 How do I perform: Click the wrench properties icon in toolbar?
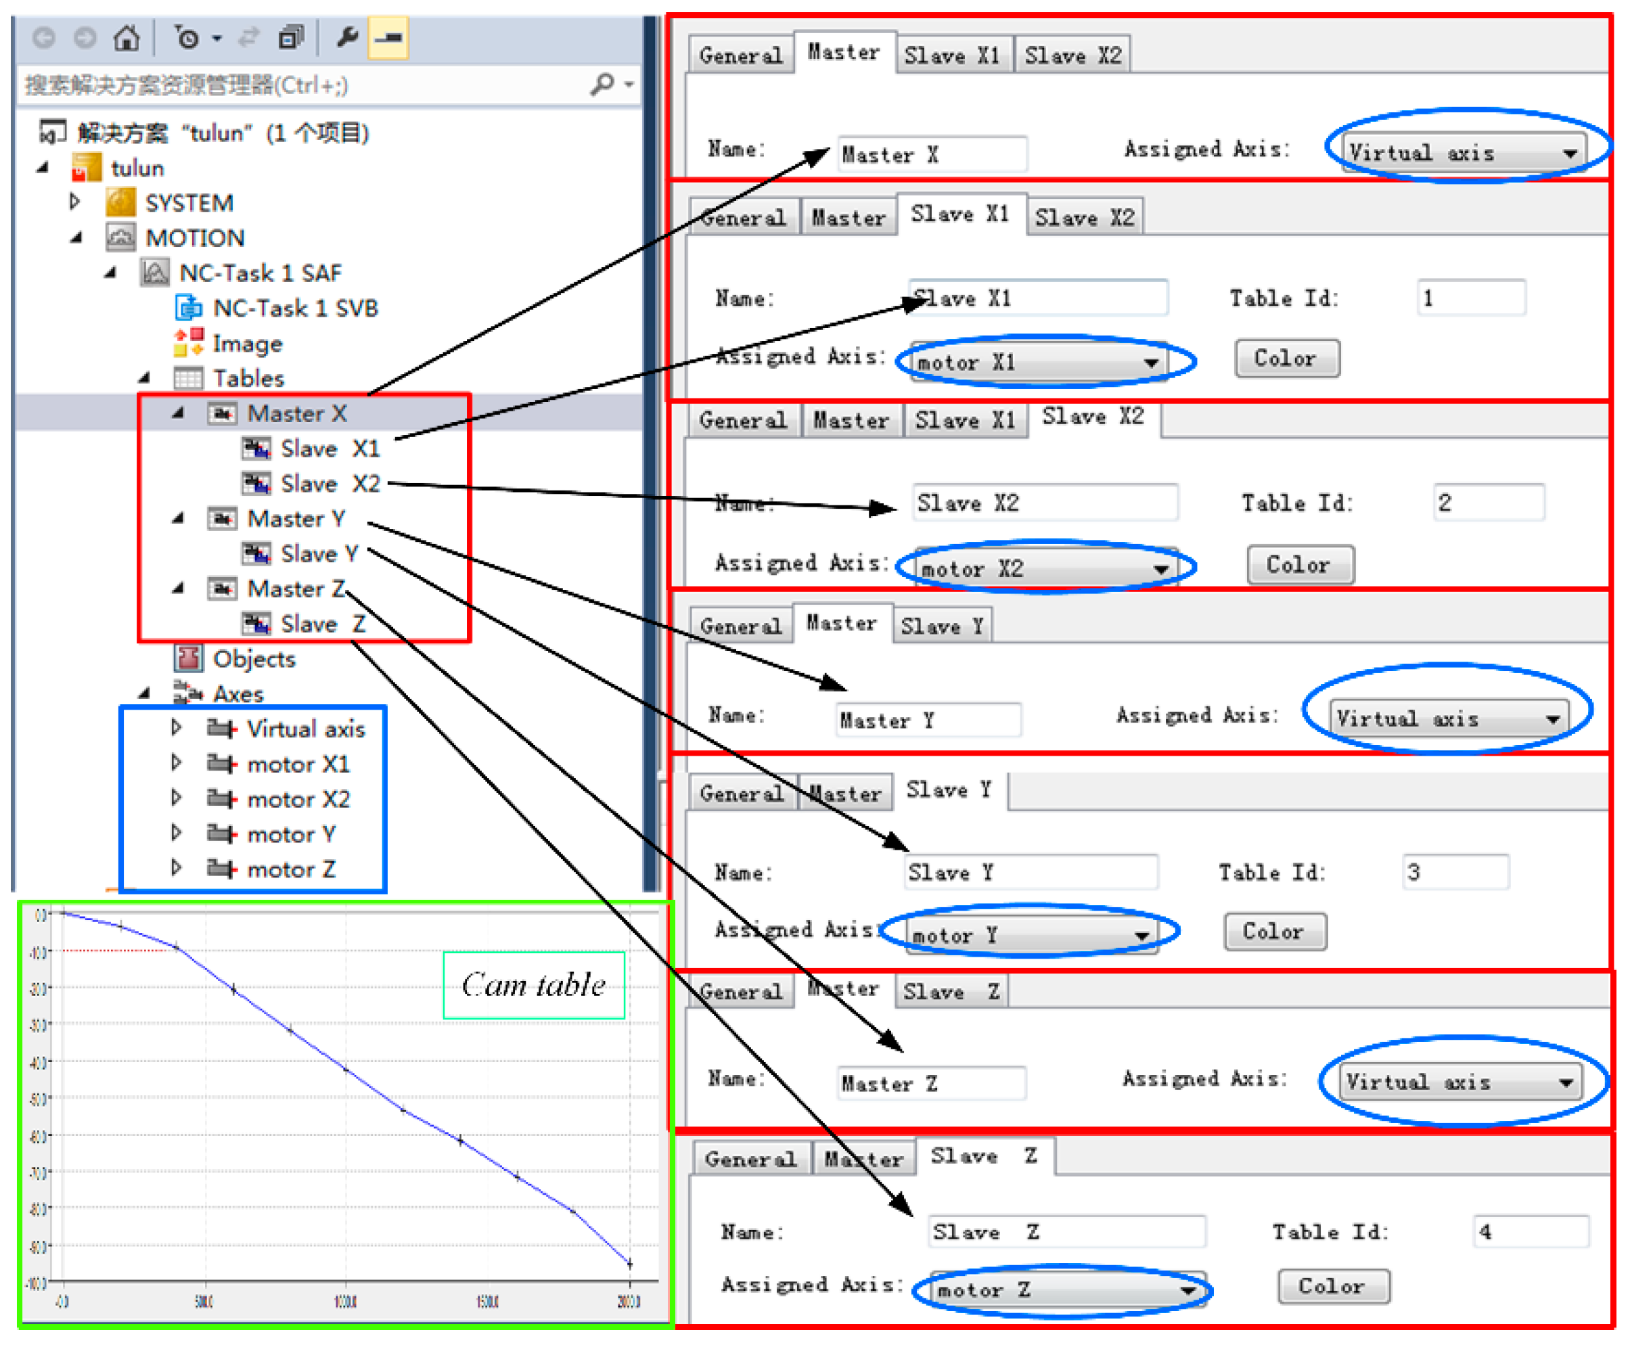(x=347, y=37)
